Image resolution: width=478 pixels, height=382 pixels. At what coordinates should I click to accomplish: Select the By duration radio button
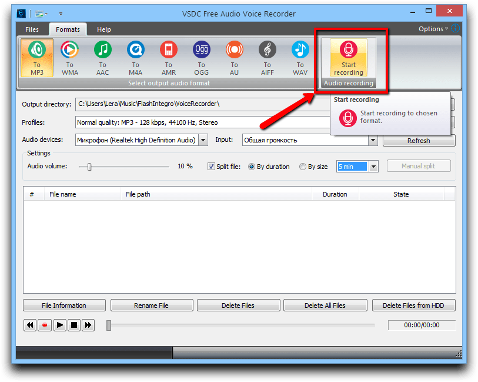tap(252, 167)
